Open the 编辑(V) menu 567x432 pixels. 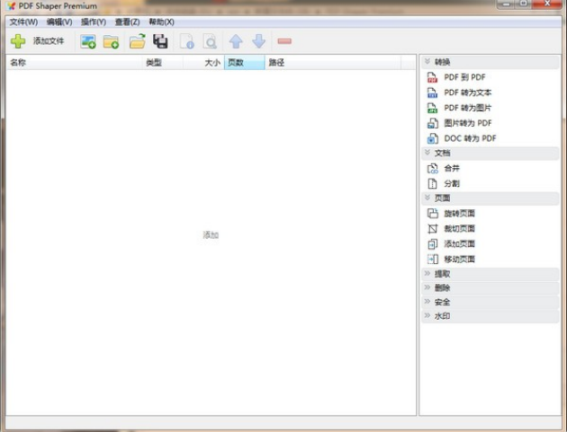coord(59,22)
